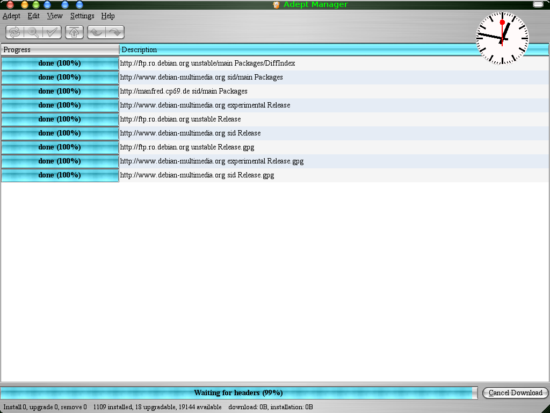Image resolution: width=550 pixels, height=413 pixels.
Task: Click the Fetch Updates refresh toolbar icon
Action: coord(15,32)
